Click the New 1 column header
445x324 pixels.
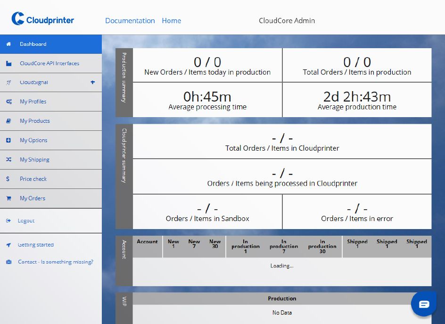coord(173,244)
